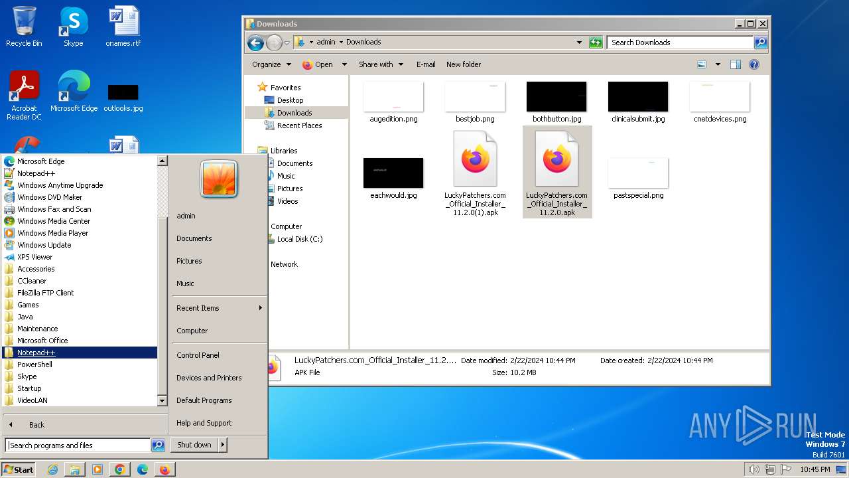Click the refresh button next to address bar

[596, 42]
